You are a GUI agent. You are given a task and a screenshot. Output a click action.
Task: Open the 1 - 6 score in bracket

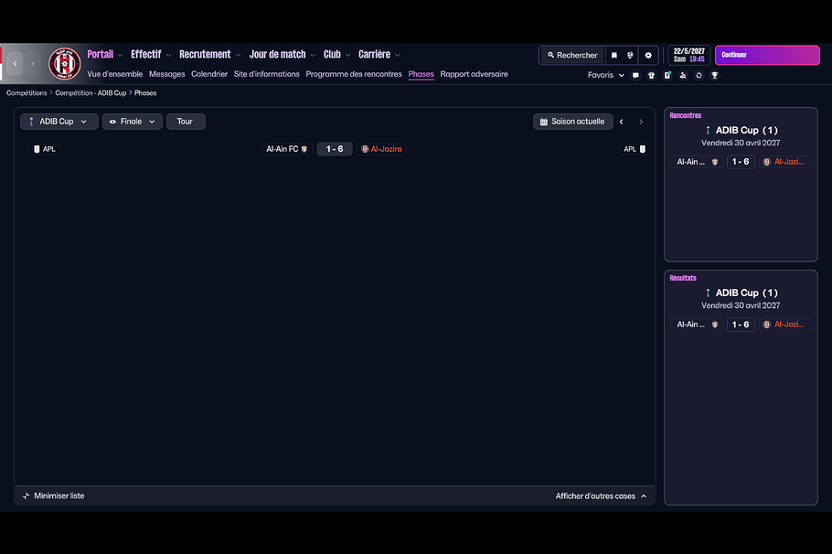pyautogui.click(x=335, y=149)
